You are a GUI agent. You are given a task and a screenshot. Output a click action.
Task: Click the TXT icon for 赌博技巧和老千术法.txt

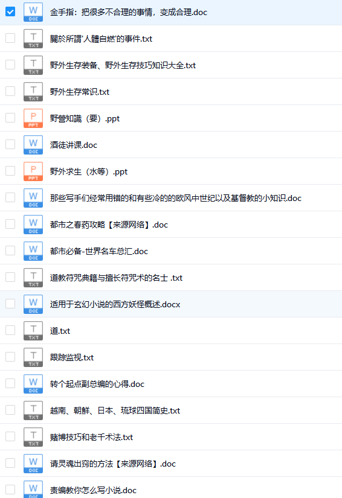tap(33, 438)
